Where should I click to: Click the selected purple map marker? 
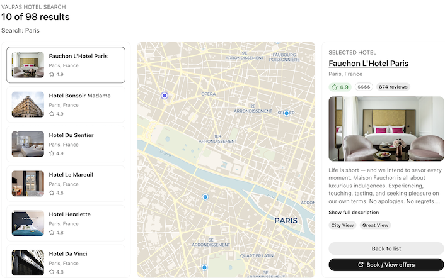[x=165, y=96]
